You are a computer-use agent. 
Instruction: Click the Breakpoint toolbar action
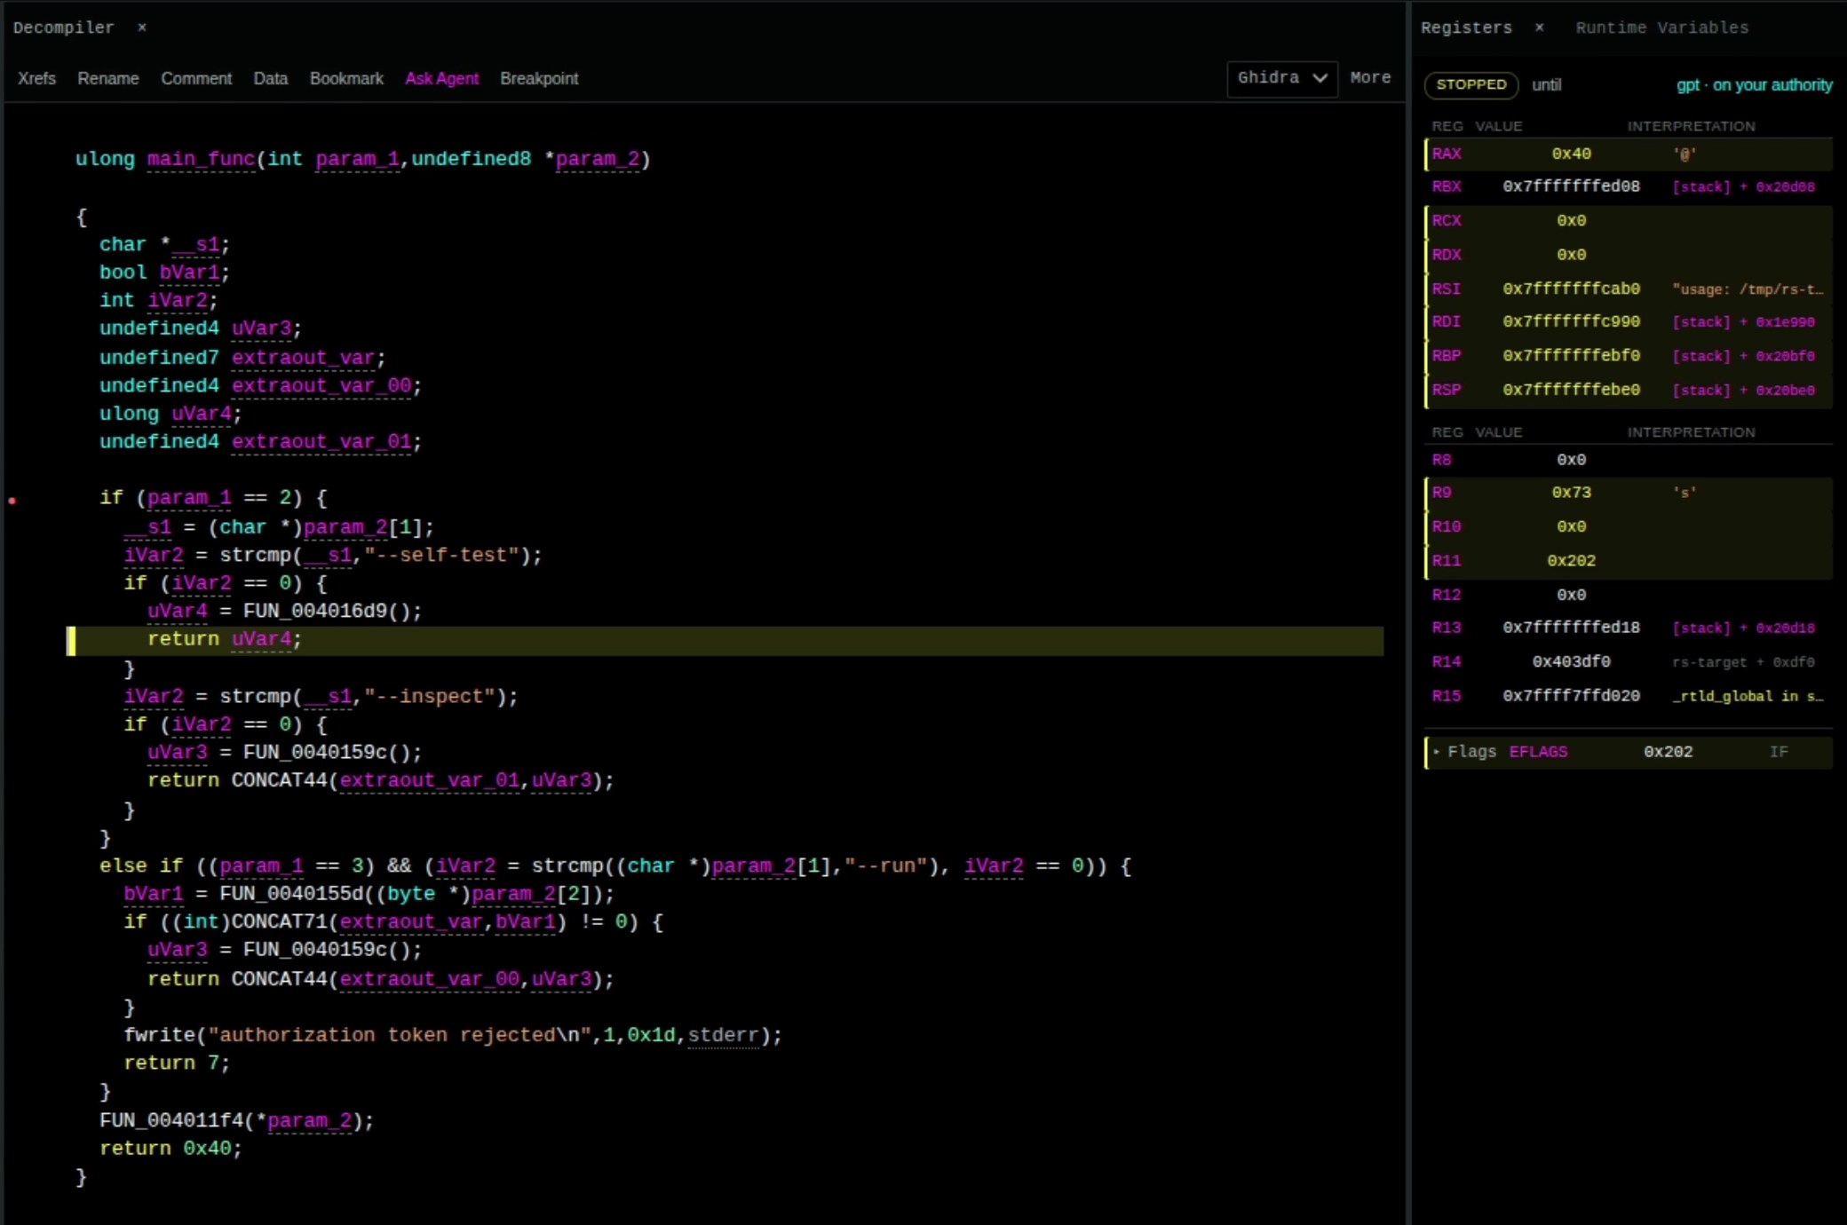[x=539, y=78]
